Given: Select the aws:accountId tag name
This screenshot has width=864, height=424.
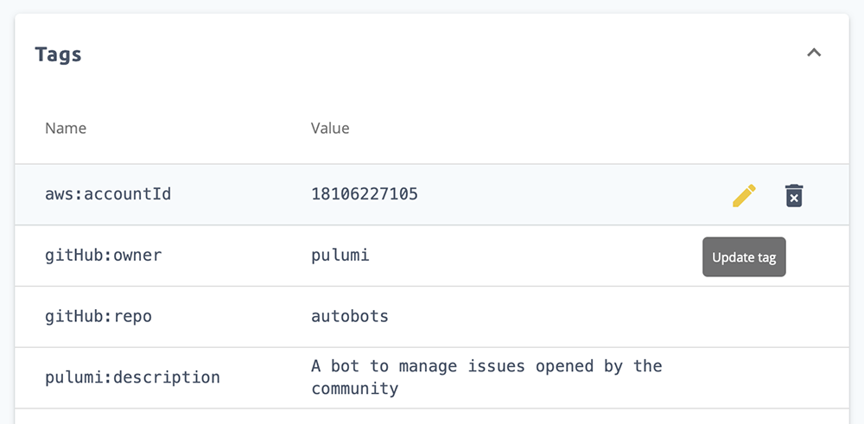Looking at the screenshot, I should [x=108, y=194].
